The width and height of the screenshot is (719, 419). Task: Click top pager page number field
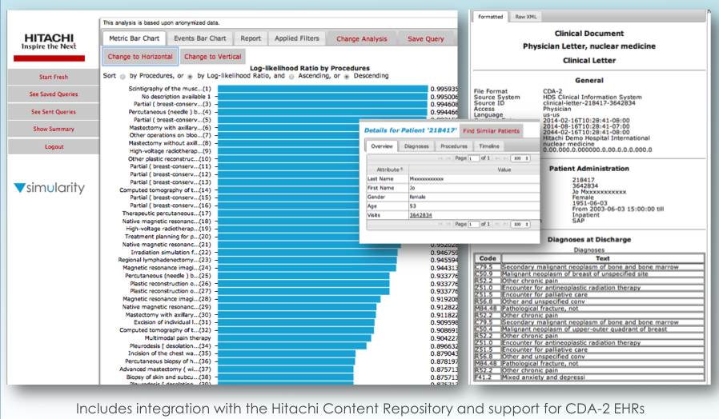473,158
